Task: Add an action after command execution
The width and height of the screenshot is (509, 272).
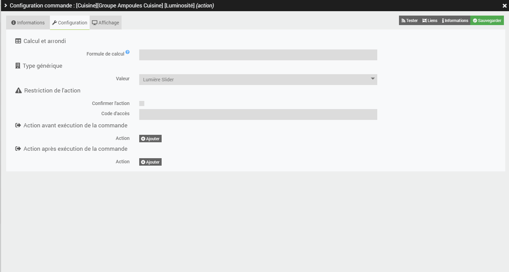Action: point(150,162)
